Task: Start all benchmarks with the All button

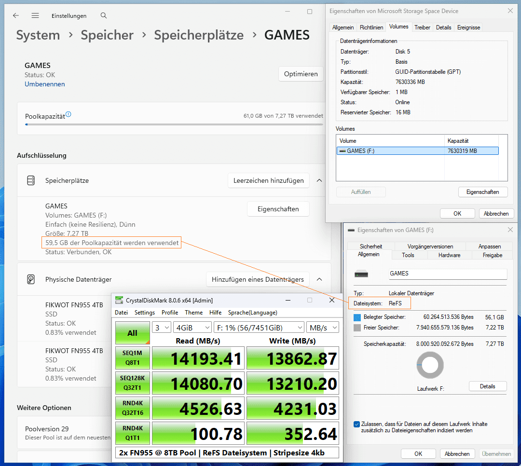Action: (x=132, y=333)
